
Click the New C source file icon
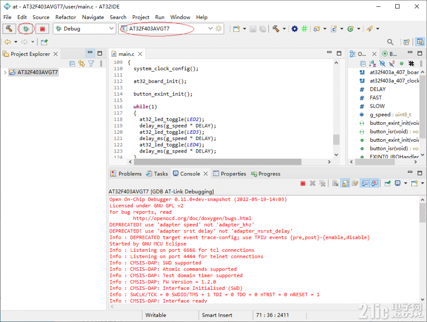334,29
